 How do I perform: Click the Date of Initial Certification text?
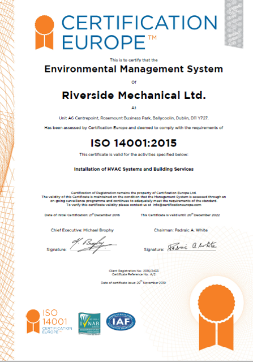(x=82, y=215)
